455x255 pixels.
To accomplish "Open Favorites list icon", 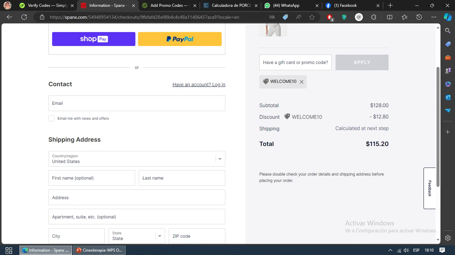I will click(404, 17).
